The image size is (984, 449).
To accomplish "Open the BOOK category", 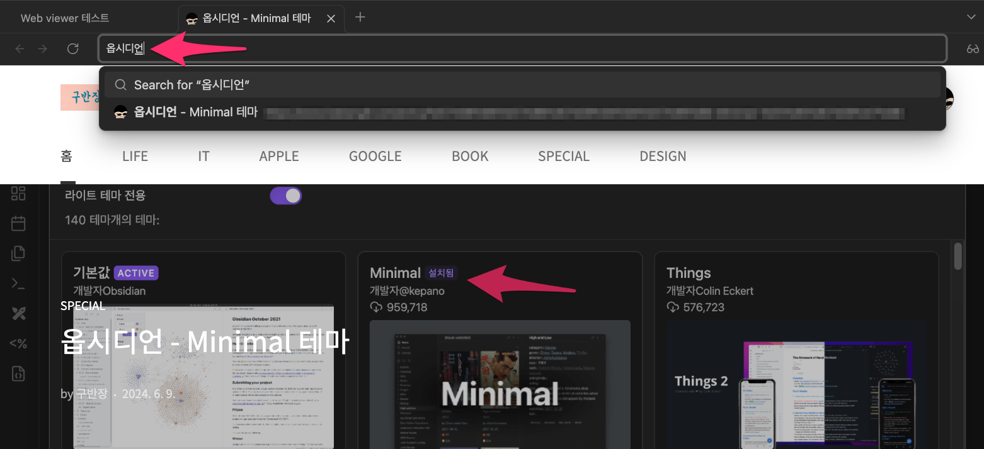I will [470, 156].
